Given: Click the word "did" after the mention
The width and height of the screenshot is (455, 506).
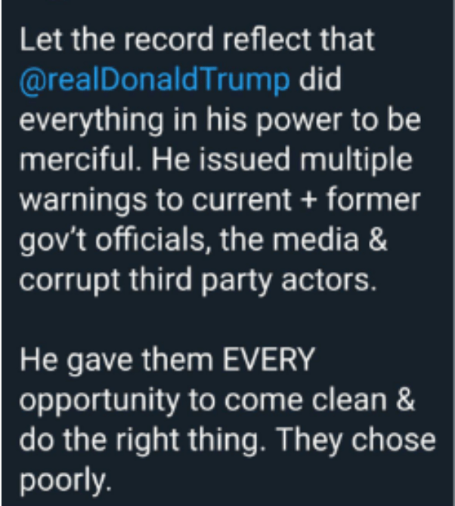Looking at the screenshot, I should (322, 81).
